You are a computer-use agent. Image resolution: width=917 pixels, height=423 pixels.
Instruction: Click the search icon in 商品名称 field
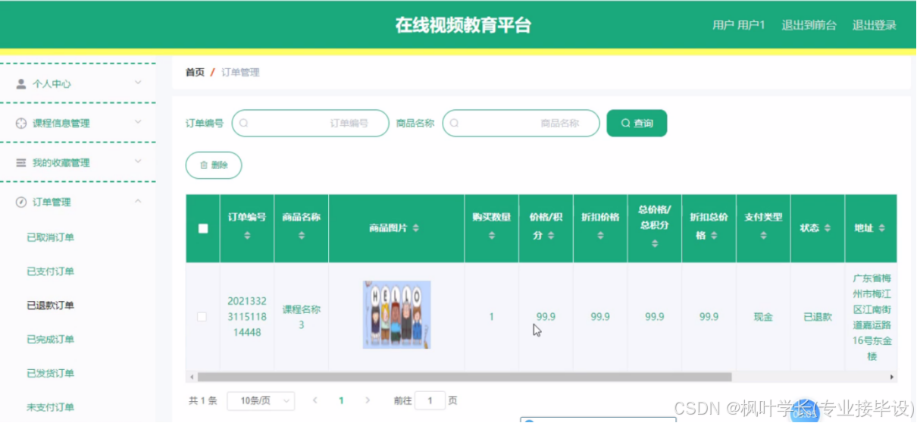pyautogui.click(x=455, y=123)
